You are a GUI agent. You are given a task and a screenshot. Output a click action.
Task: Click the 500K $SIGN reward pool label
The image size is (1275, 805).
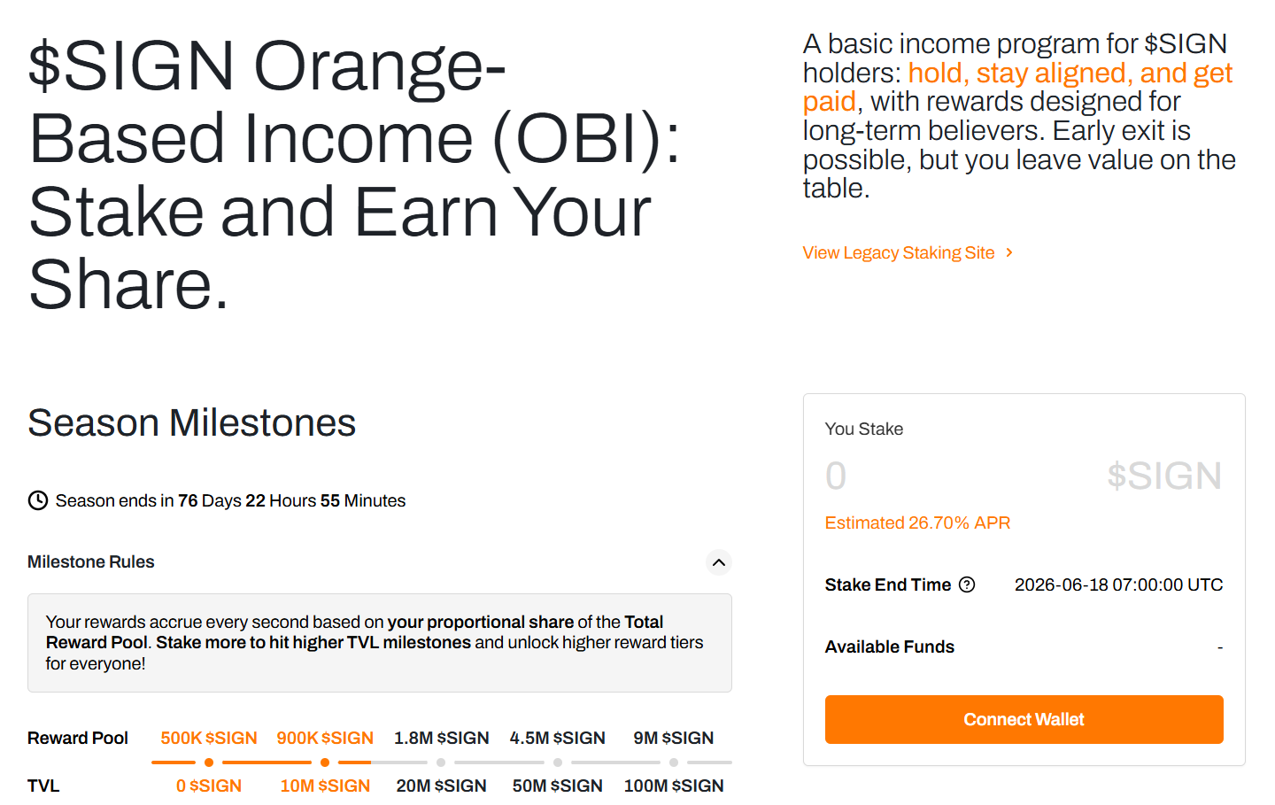click(x=209, y=738)
